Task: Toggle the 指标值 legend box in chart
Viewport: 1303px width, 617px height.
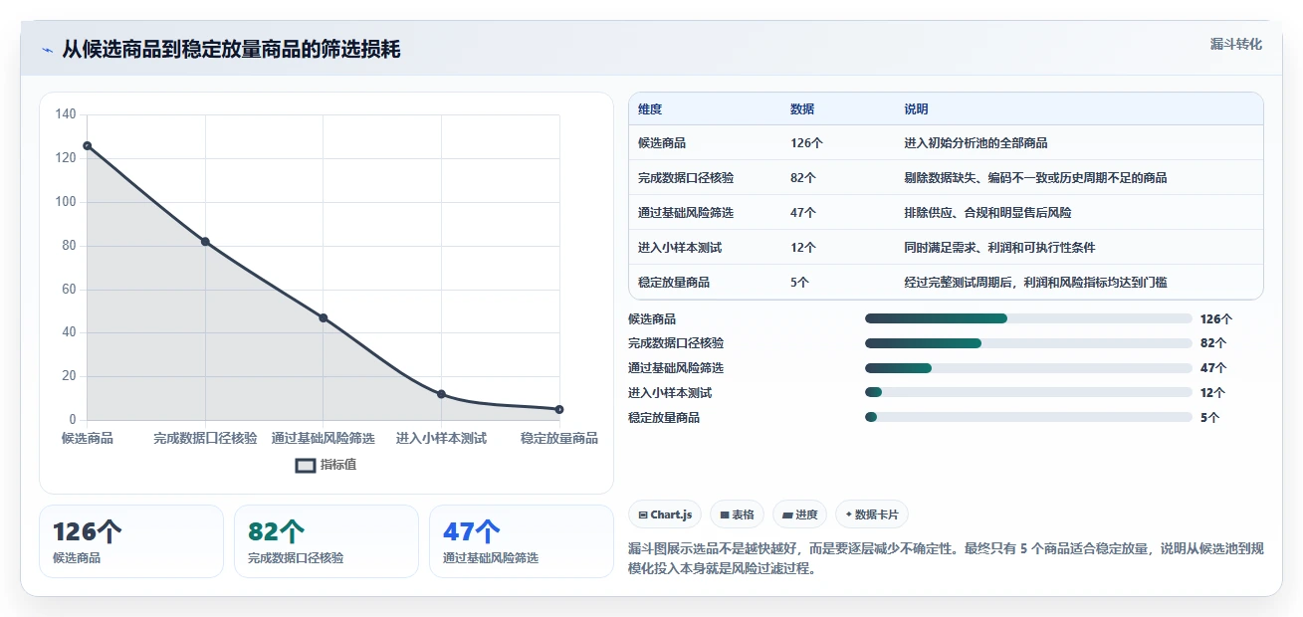Action: pyautogui.click(x=306, y=465)
